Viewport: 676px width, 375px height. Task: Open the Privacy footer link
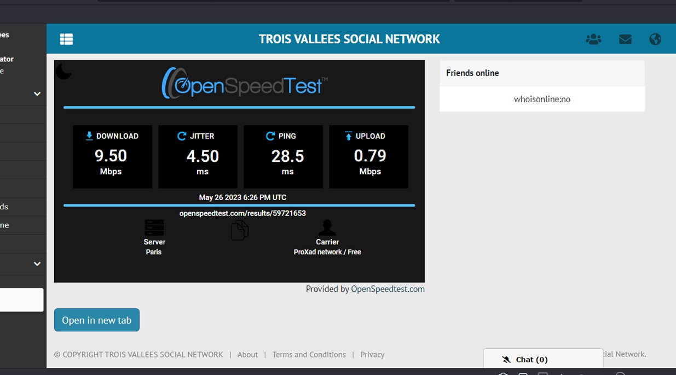point(372,354)
